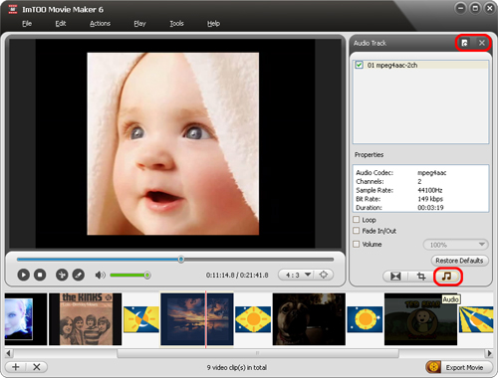This screenshot has height=378, width=498.
Task: Play the movie preview
Action: (x=23, y=275)
